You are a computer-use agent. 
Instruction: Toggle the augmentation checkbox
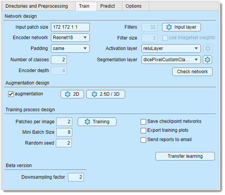pos(11,94)
